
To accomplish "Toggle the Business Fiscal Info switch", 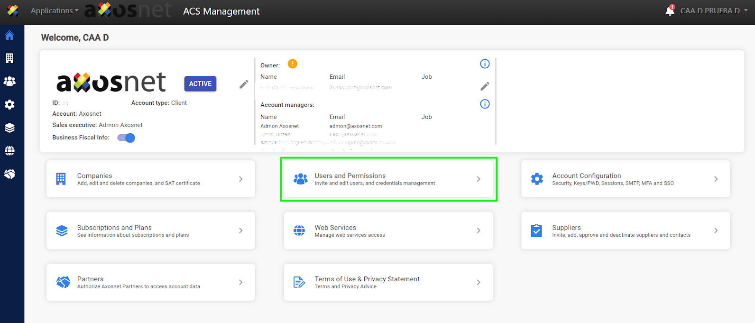I will [126, 138].
